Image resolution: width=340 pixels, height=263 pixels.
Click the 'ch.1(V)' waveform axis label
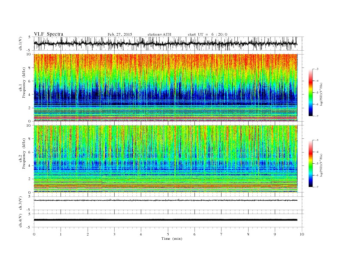21,43
